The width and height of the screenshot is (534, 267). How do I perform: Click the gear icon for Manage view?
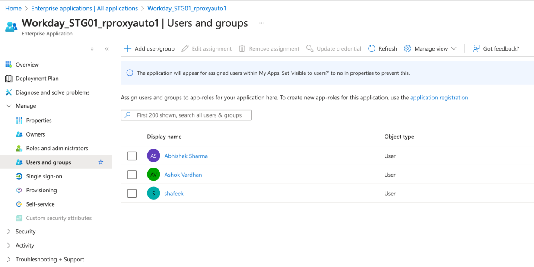407,48
